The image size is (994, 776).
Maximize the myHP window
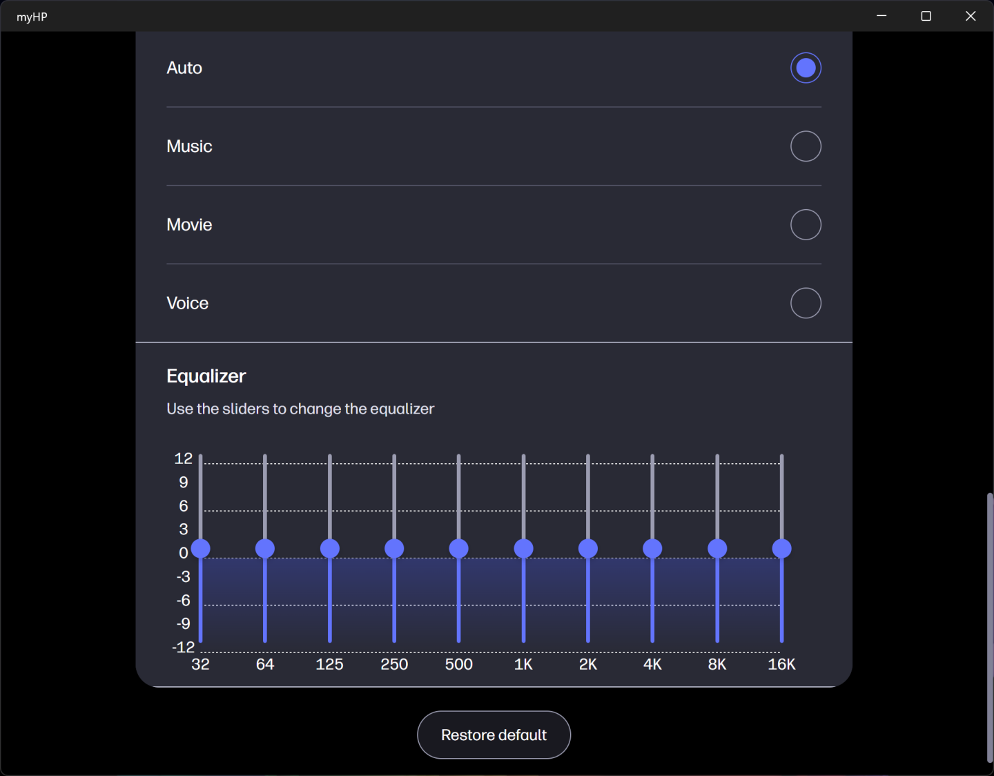point(926,16)
